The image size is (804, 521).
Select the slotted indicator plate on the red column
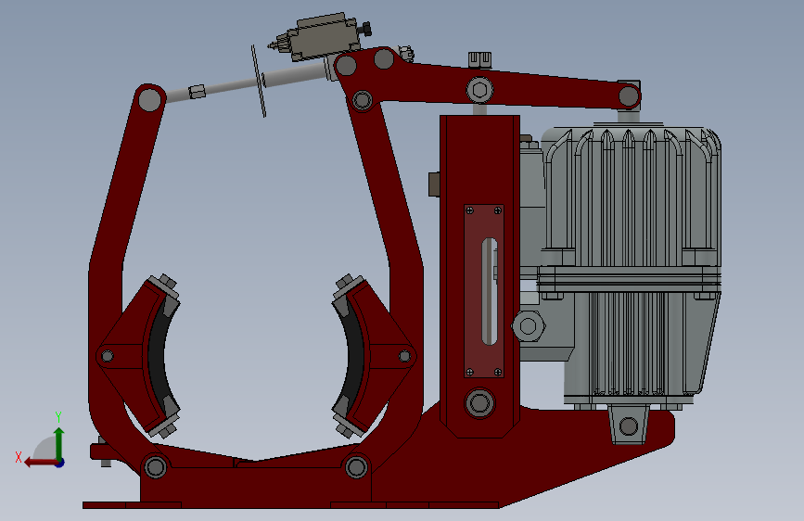(483, 291)
